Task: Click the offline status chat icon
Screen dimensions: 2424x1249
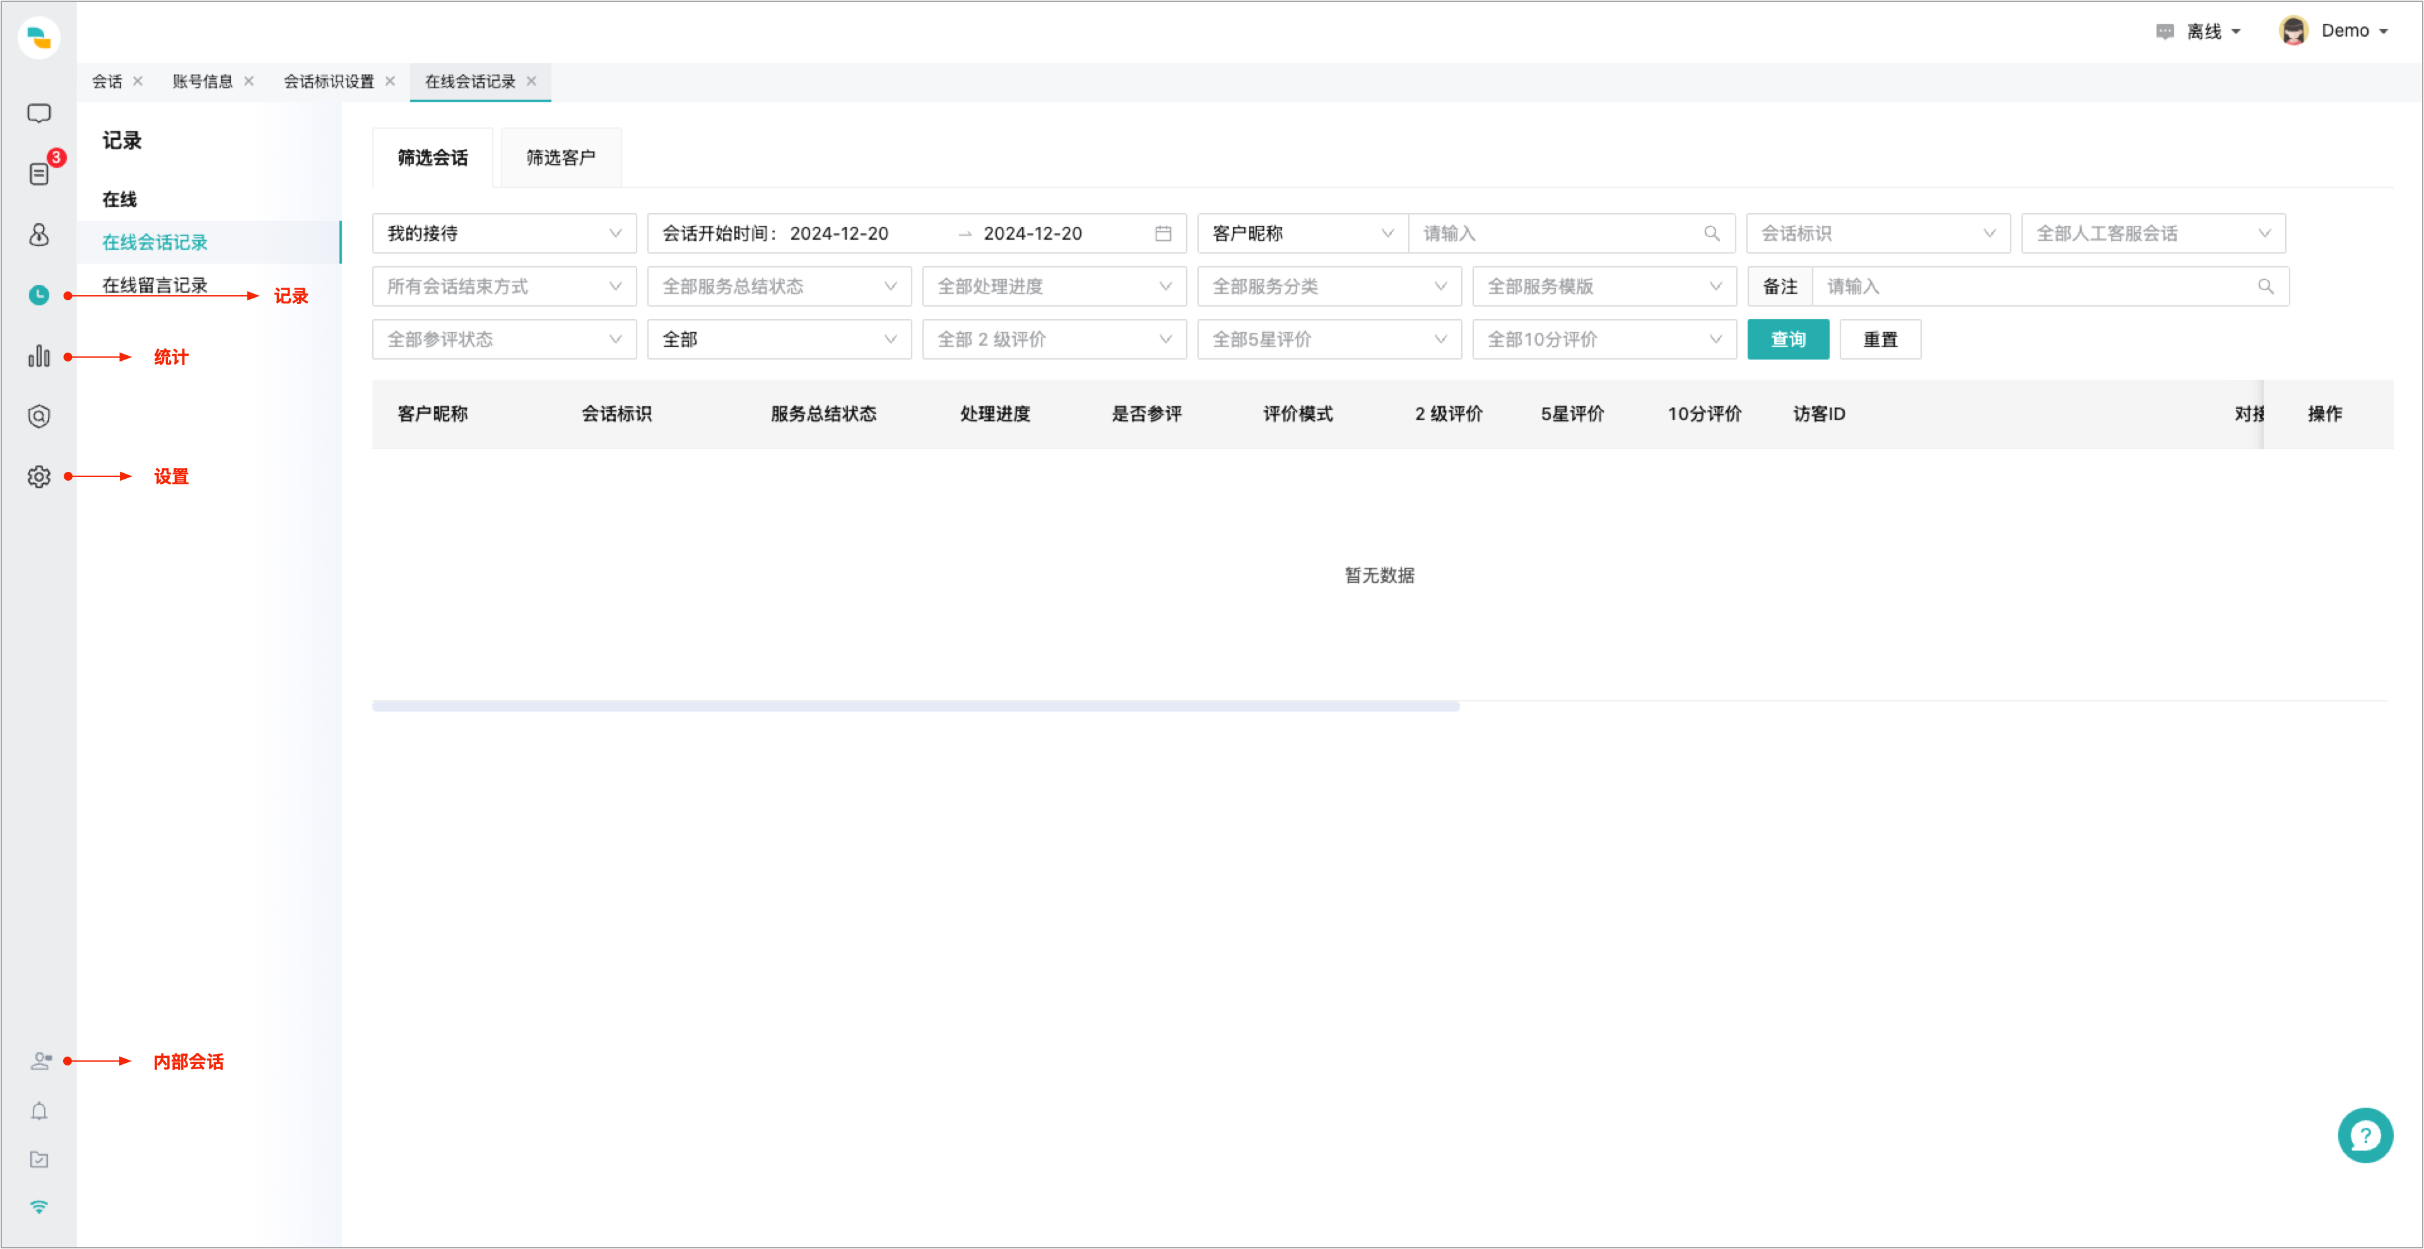Action: tap(2165, 32)
